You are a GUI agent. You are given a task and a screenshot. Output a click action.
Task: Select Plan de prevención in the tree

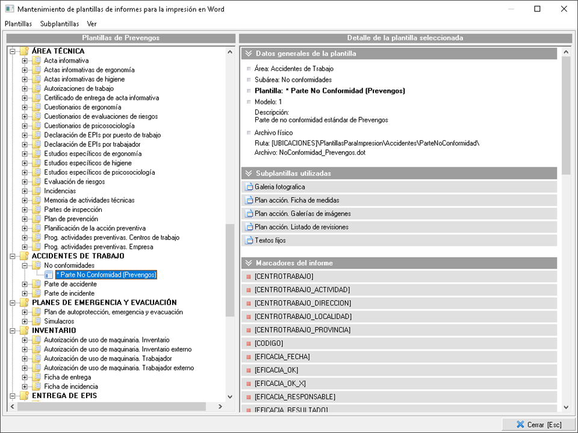tap(70, 219)
